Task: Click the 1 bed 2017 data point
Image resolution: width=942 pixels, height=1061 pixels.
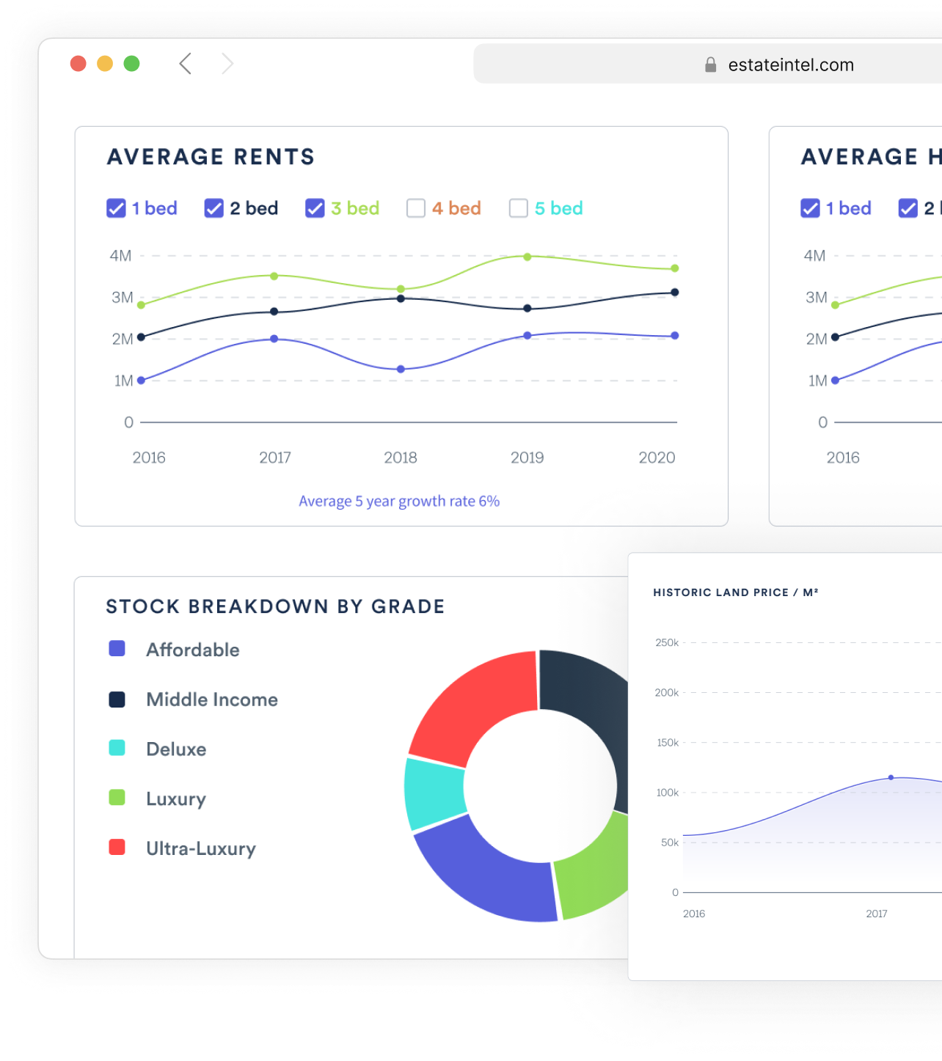Action: (274, 339)
